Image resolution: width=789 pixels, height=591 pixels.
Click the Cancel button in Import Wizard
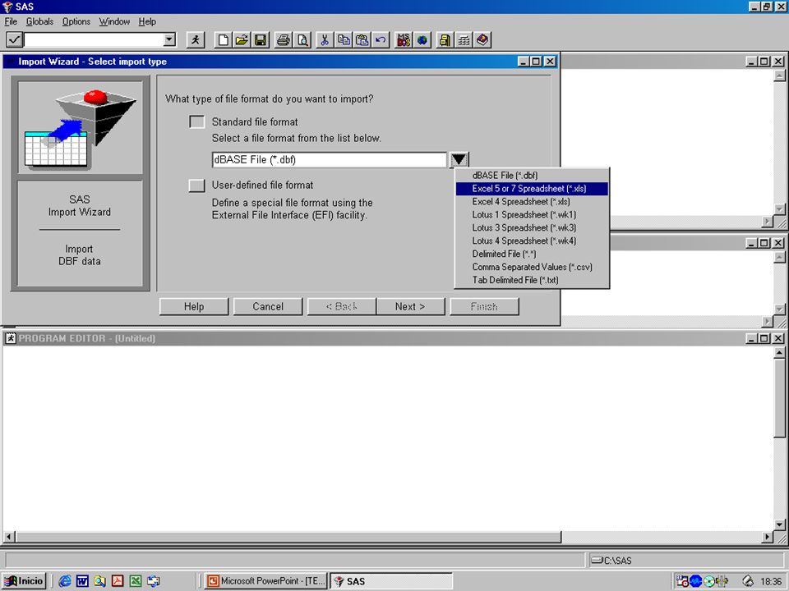268,306
